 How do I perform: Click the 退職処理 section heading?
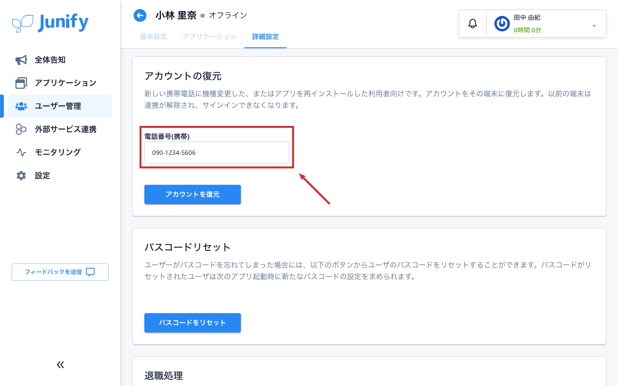click(x=164, y=375)
